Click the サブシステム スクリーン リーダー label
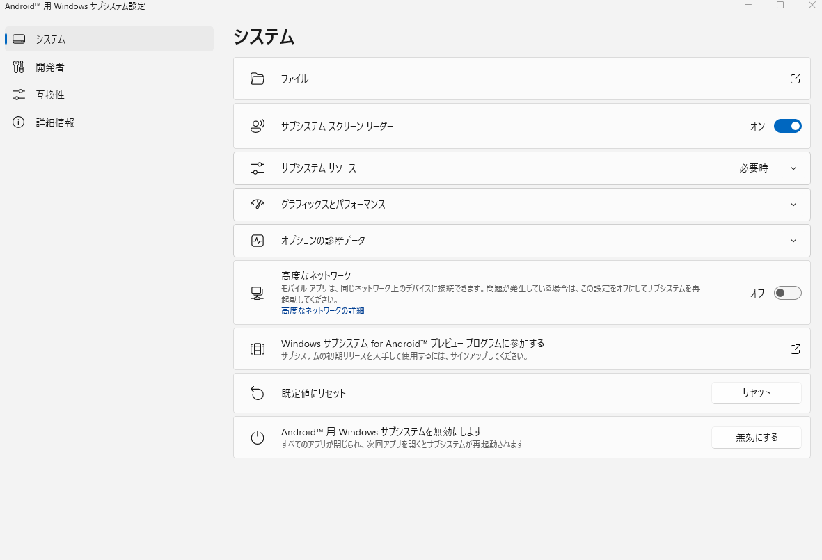Viewport: 822px width, 560px height. coord(337,126)
